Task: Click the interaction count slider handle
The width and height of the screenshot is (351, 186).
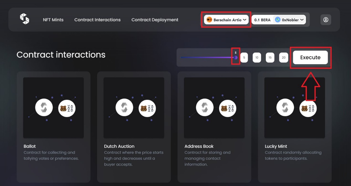Action: (236, 58)
